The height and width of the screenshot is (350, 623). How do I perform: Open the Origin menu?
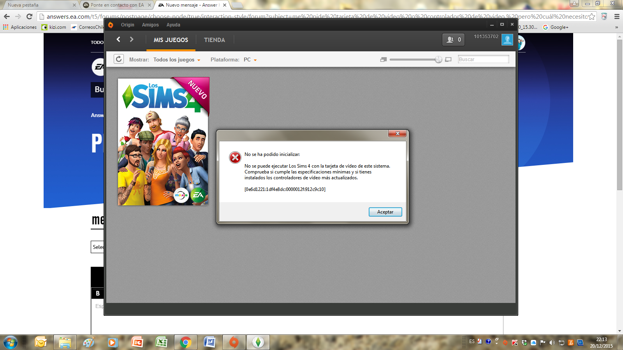pos(127,24)
